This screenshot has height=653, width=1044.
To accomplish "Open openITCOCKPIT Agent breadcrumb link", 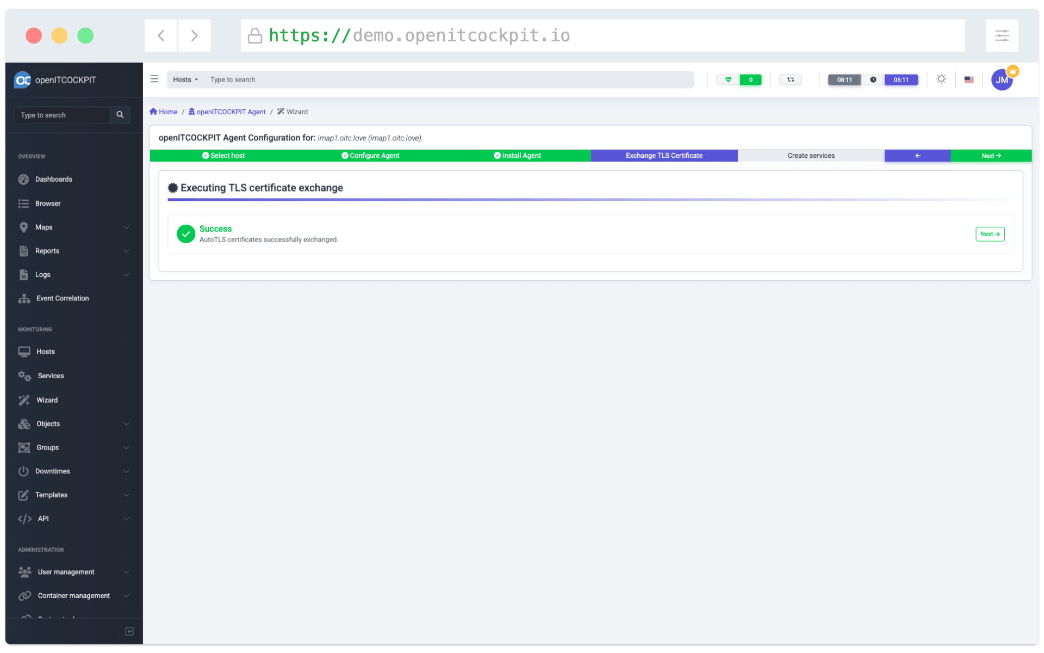I will tap(227, 112).
